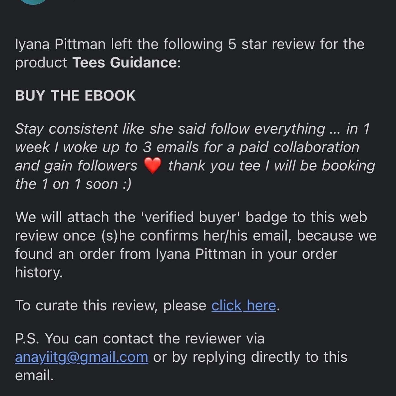
Task: Tap the word 'history.' ending the paragraph
Action: coord(39,273)
